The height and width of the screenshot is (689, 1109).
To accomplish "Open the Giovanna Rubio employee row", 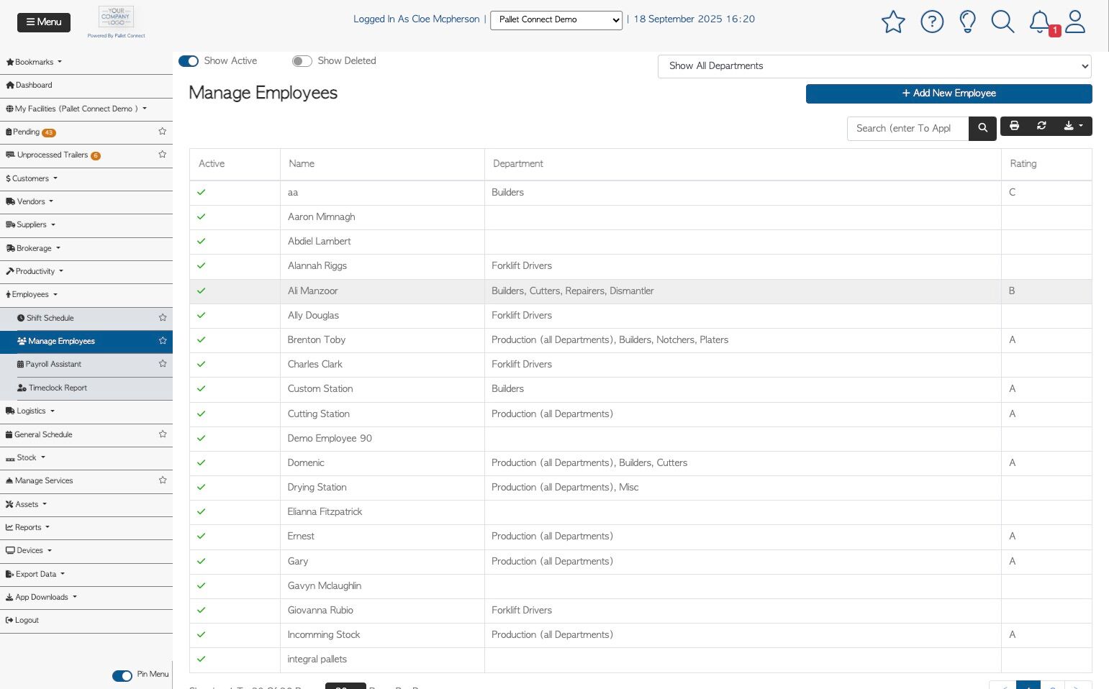I will [640, 611].
